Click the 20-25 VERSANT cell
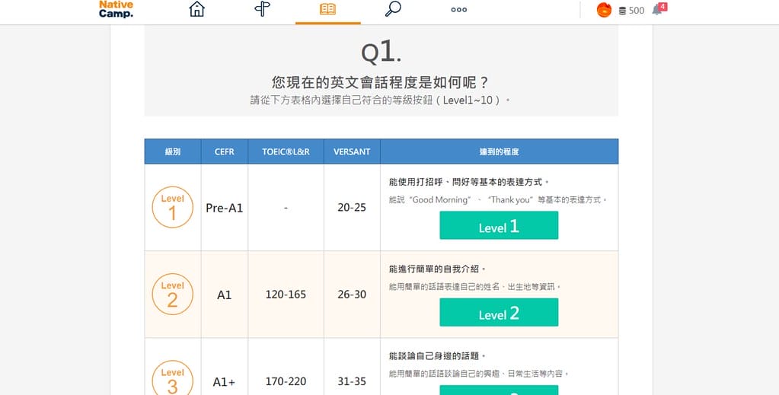Image resolution: width=779 pixels, height=395 pixels. pos(352,208)
